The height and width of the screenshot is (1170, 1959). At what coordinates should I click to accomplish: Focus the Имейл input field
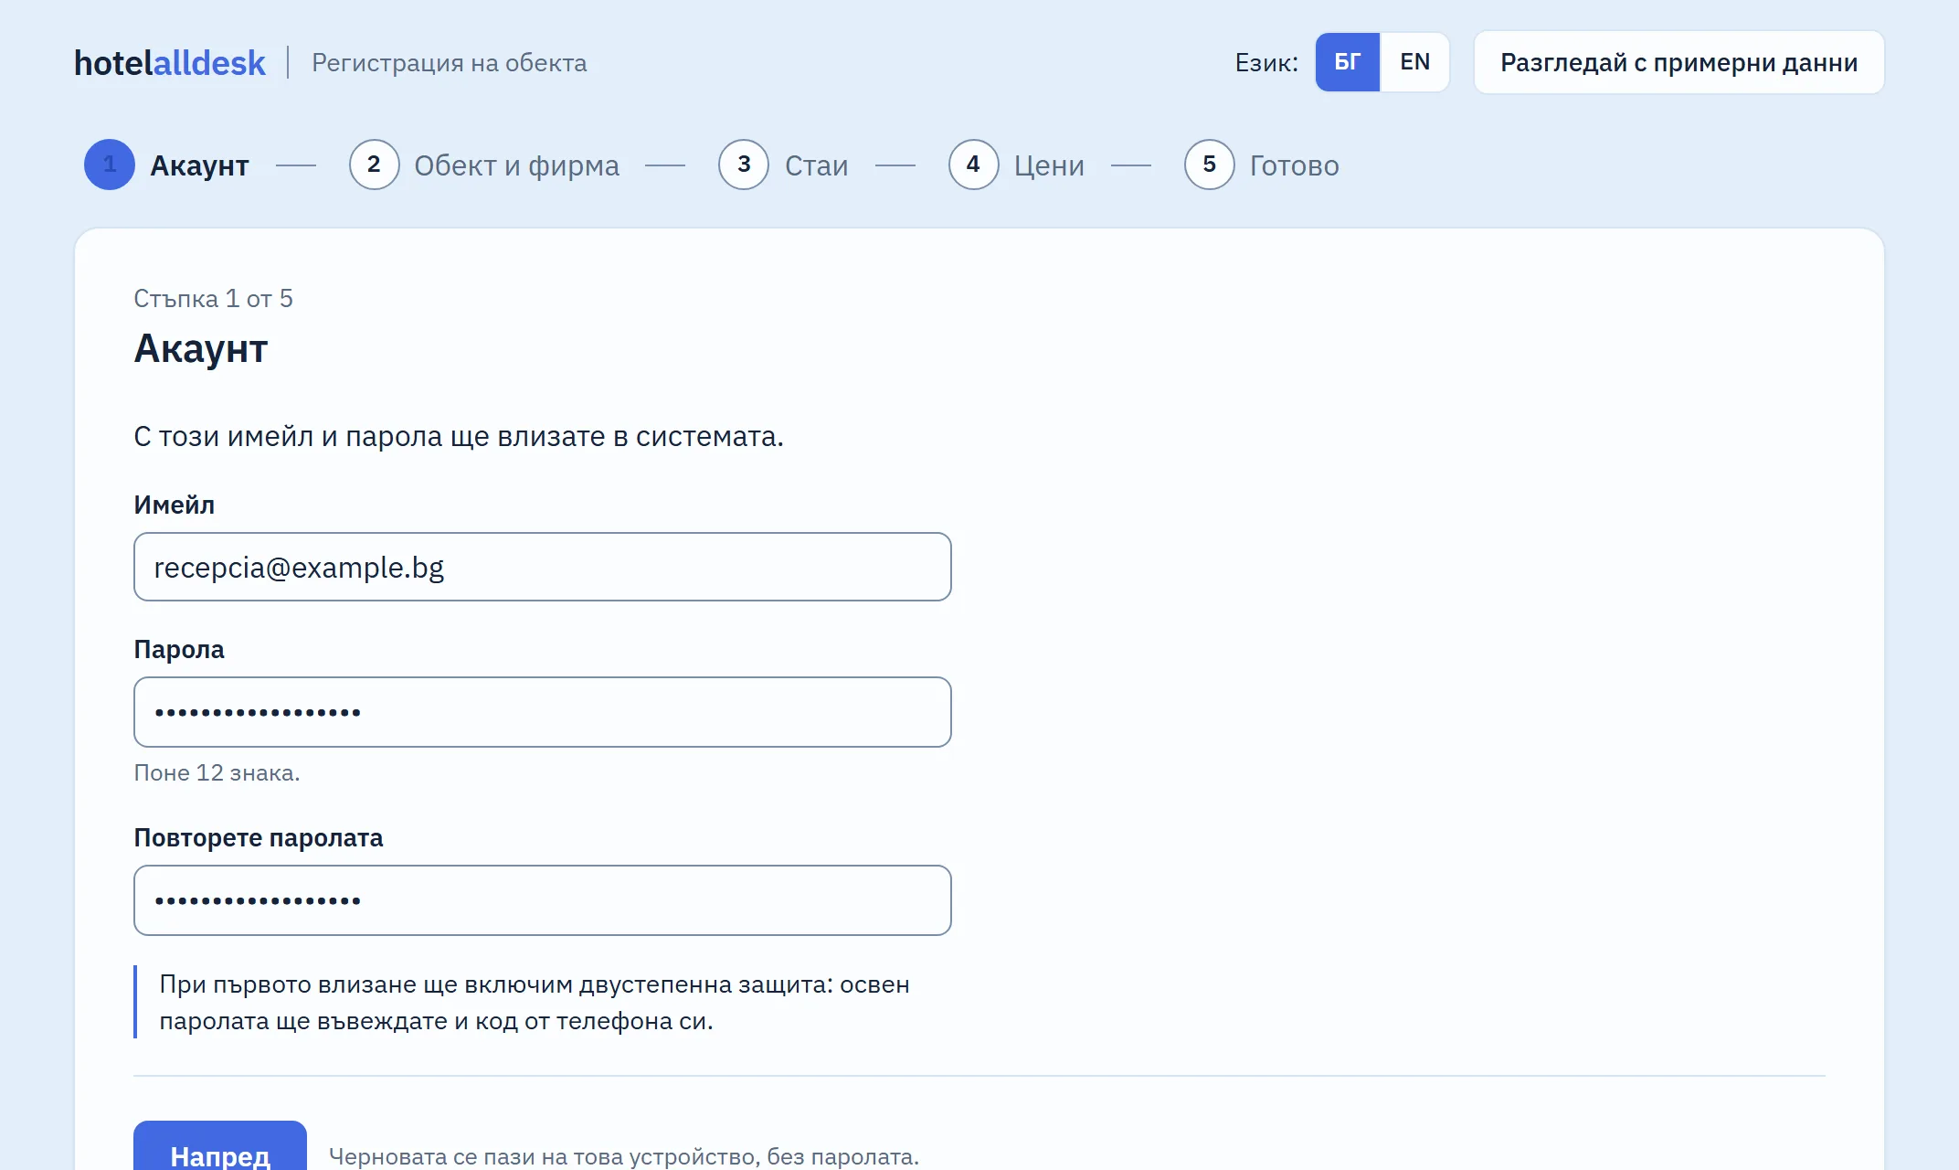tap(543, 567)
